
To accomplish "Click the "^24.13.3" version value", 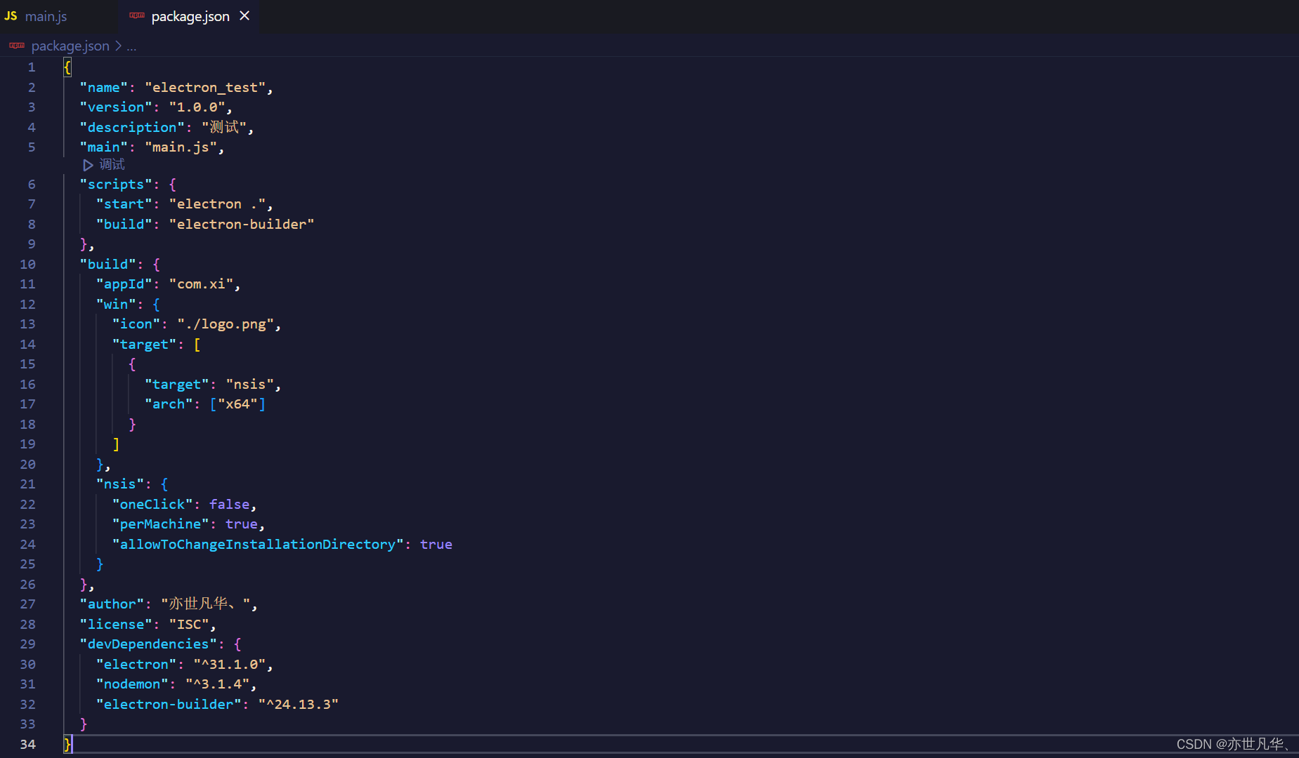I will point(299,705).
